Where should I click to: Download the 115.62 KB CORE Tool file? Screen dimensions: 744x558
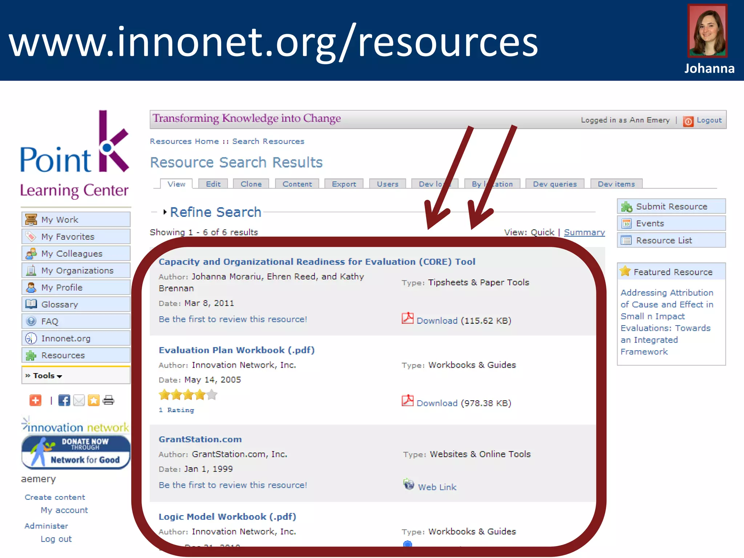click(437, 321)
